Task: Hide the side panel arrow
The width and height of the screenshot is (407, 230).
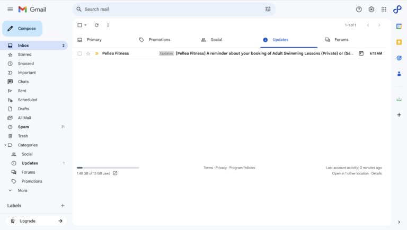Action: [399, 222]
